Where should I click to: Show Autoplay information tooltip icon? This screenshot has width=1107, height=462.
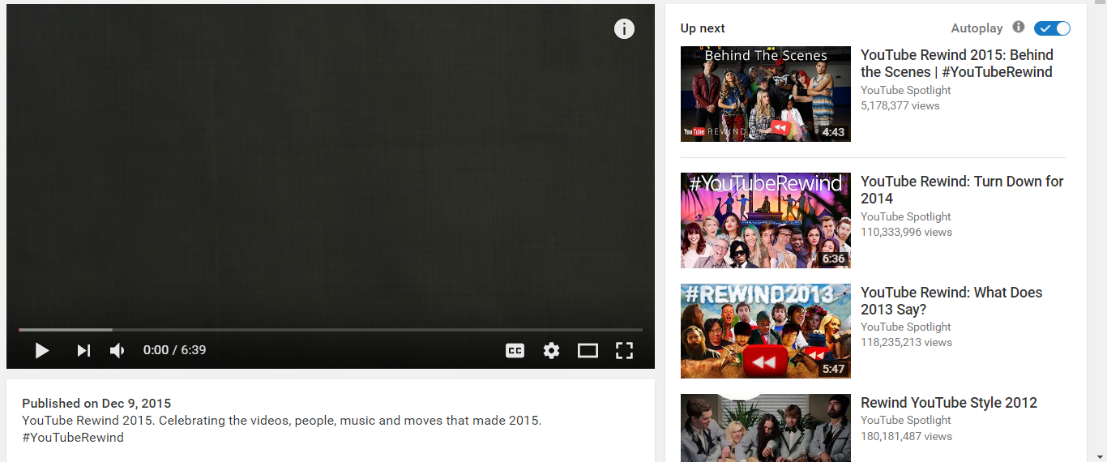coord(1019,28)
